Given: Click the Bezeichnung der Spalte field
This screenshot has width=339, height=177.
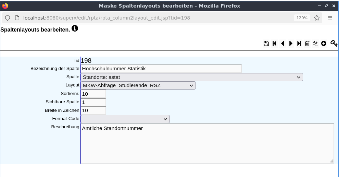Looking at the screenshot, I should click(161, 69).
